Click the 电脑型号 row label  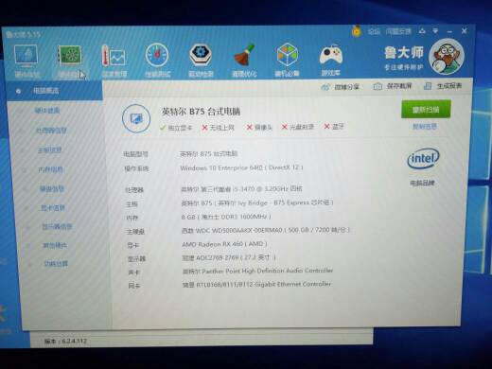tap(135, 154)
